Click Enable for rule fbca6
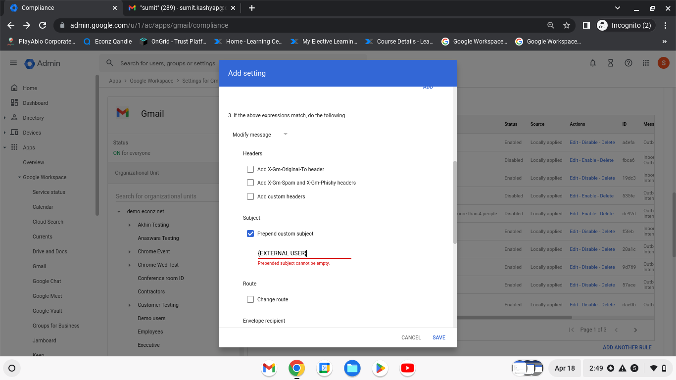This screenshot has height=380, width=676. point(589,160)
